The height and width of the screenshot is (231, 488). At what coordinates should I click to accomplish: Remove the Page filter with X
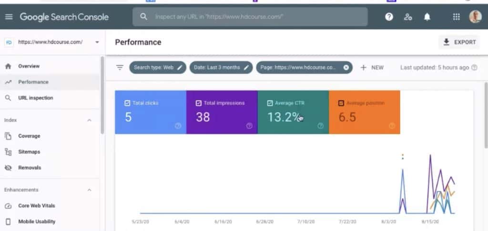pyautogui.click(x=346, y=68)
